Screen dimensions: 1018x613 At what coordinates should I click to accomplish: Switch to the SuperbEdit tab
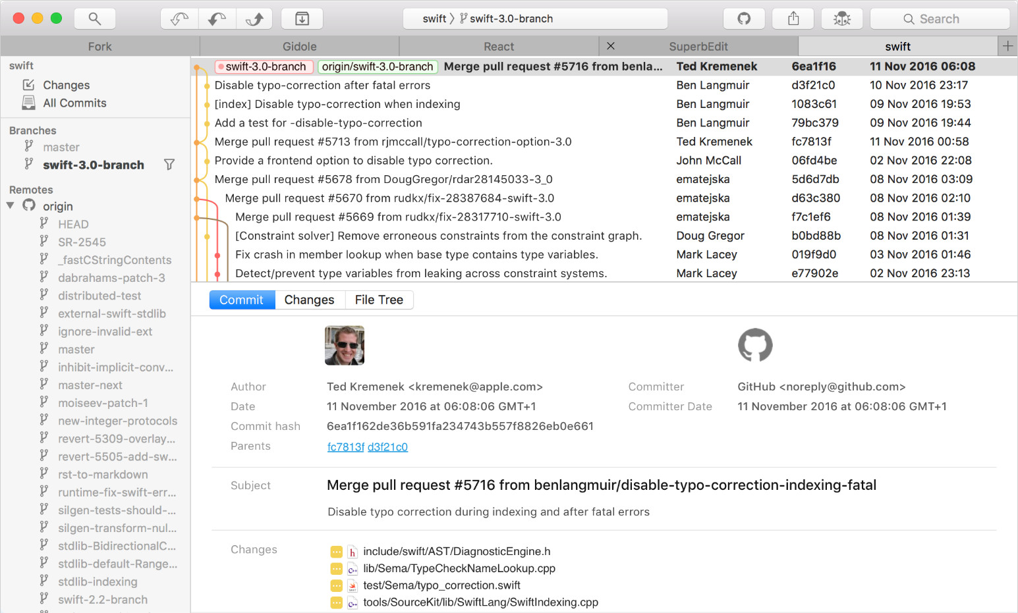point(698,46)
